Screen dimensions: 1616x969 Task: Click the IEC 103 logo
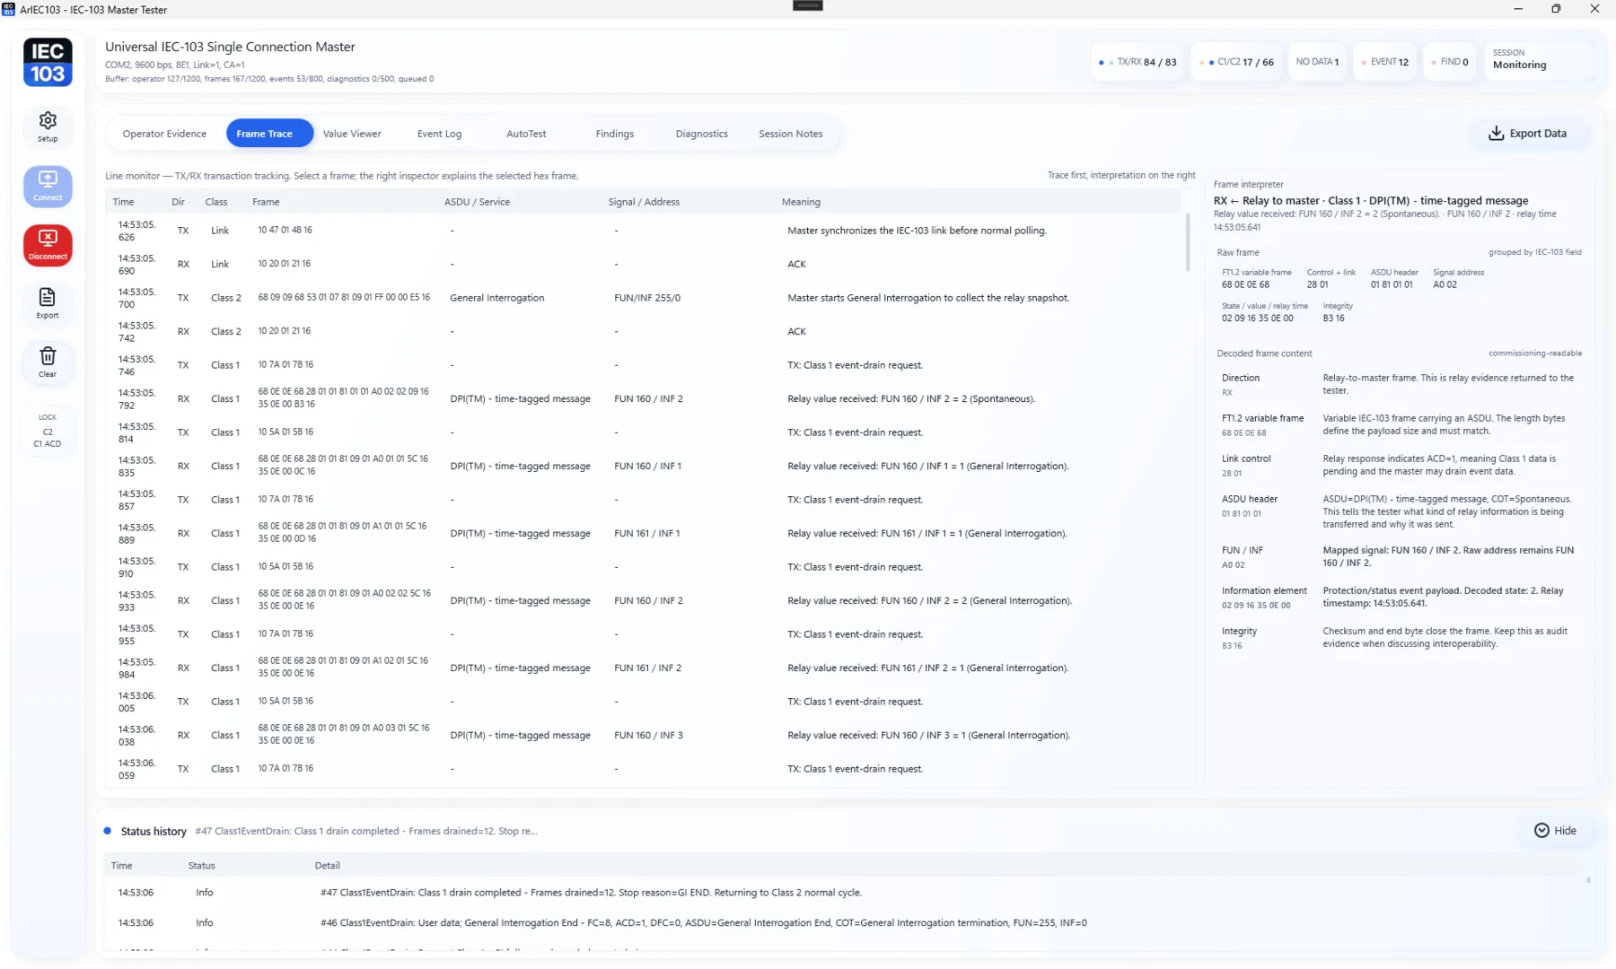[48, 62]
